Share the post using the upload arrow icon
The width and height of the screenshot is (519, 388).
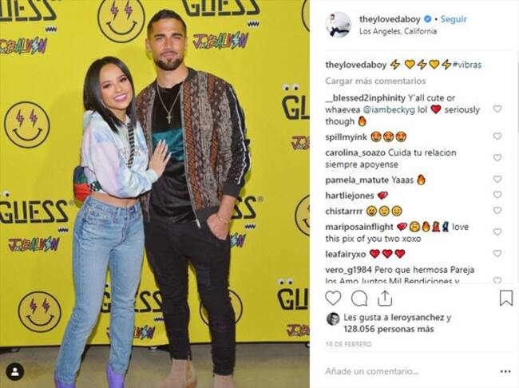tap(385, 299)
